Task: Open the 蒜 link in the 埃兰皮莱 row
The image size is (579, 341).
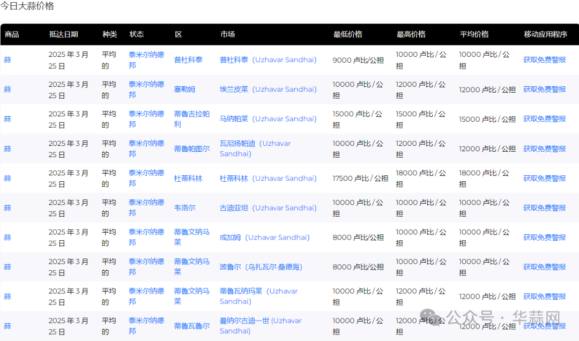Action: (8, 90)
